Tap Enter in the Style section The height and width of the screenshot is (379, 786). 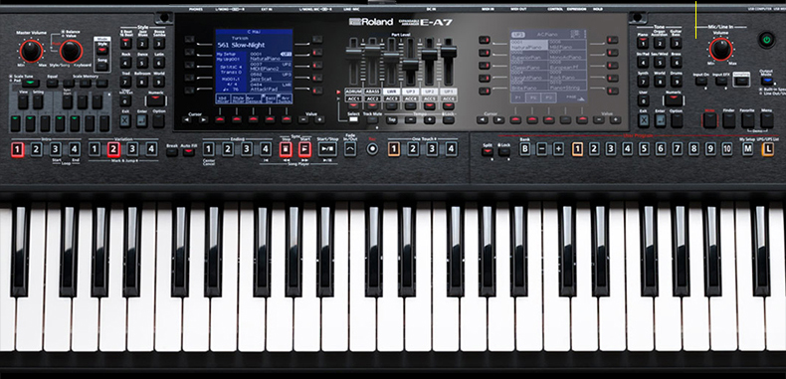coord(142,120)
